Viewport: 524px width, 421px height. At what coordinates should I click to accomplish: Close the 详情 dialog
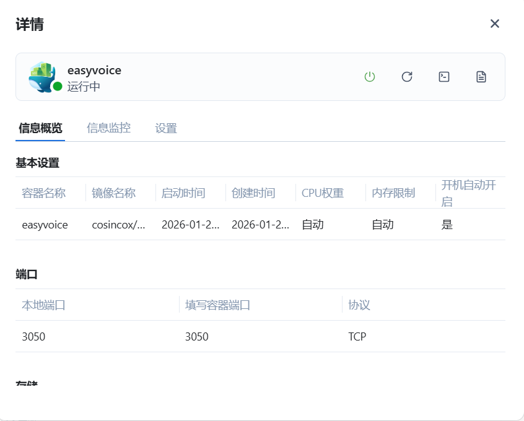(495, 24)
